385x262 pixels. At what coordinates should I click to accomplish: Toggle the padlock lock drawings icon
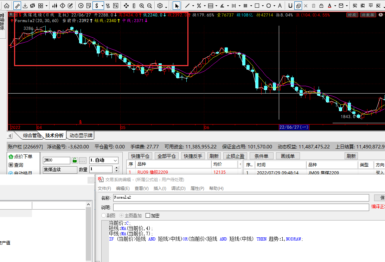(321, 5)
